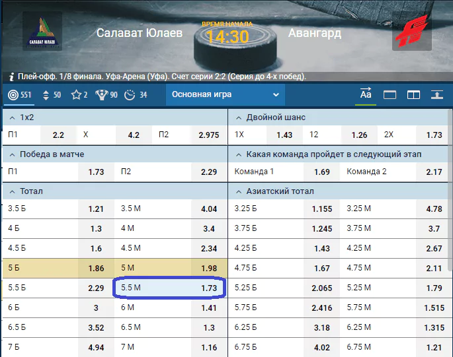Collapse the Тотал market section

(x=12, y=191)
